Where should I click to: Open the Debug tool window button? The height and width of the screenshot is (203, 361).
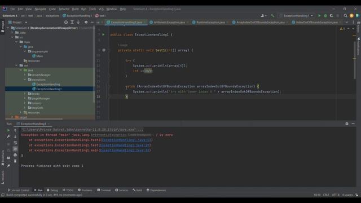click(x=52, y=190)
